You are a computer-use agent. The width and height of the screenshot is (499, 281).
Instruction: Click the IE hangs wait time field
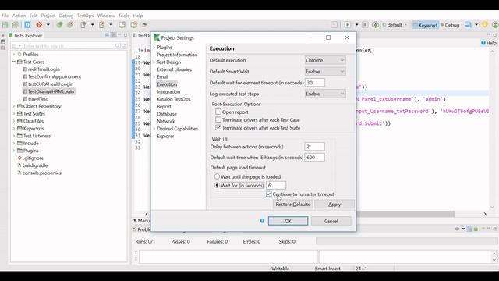(x=315, y=158)
